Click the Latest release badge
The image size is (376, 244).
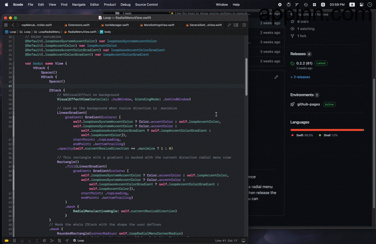click(x=321, y=63)
